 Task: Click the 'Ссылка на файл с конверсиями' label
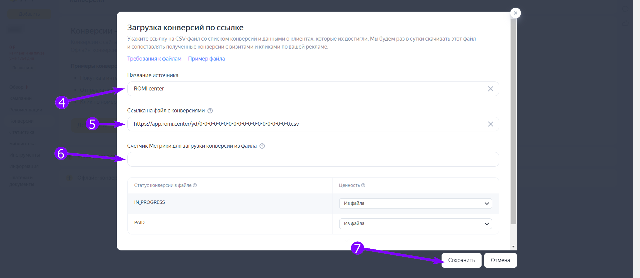click(166, 111)
